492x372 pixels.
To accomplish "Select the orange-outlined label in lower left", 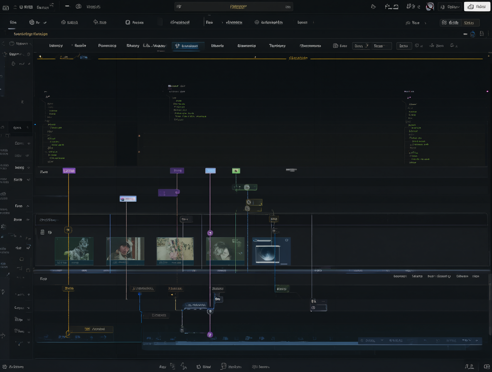I will [x=91, y=329].
